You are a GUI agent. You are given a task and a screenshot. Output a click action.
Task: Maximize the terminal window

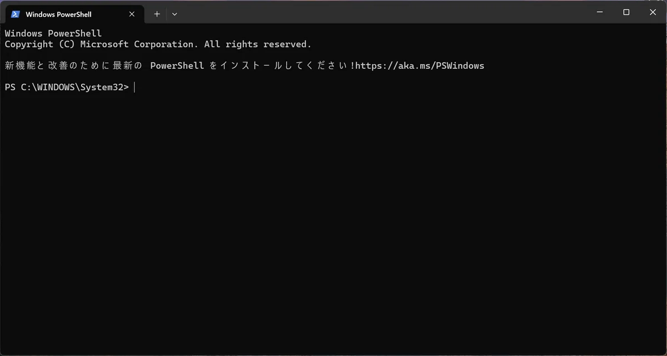(626, 12)
